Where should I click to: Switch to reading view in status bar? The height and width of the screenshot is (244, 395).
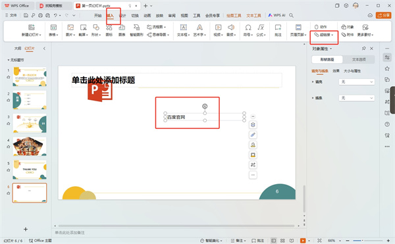(x=292, y=241)
